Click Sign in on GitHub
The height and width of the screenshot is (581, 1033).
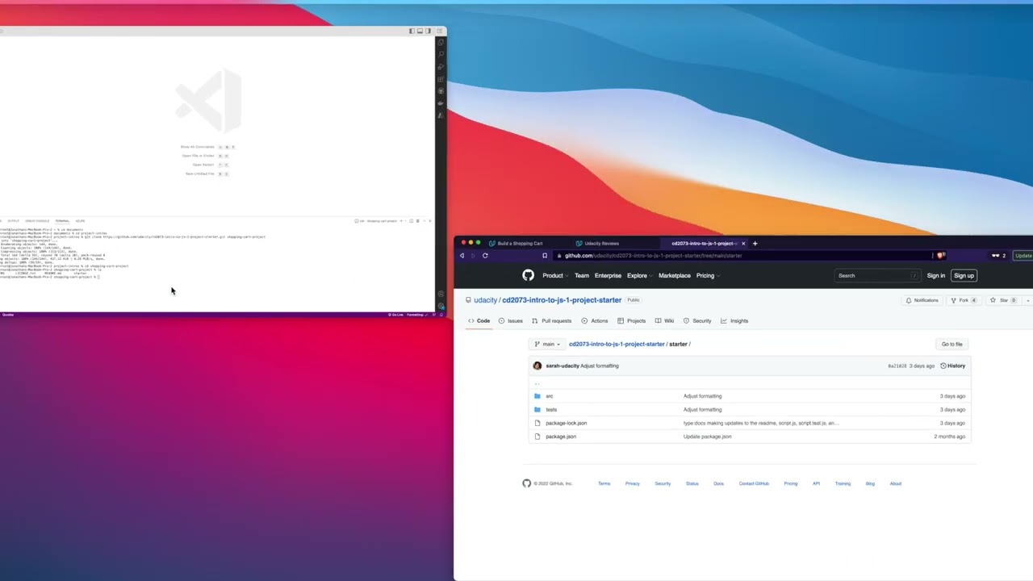pos(935,275)
